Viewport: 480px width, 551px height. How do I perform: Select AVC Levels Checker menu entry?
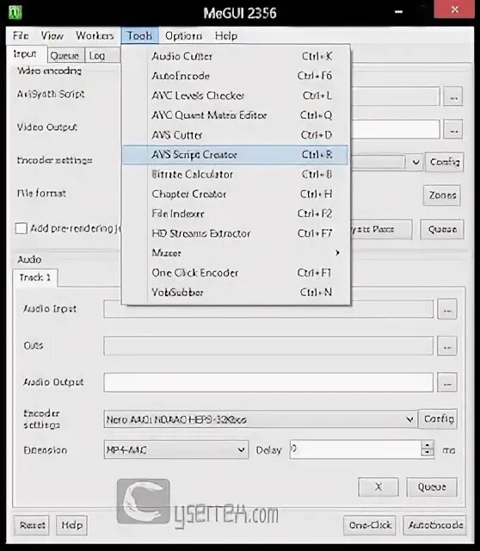coord(235,96)
